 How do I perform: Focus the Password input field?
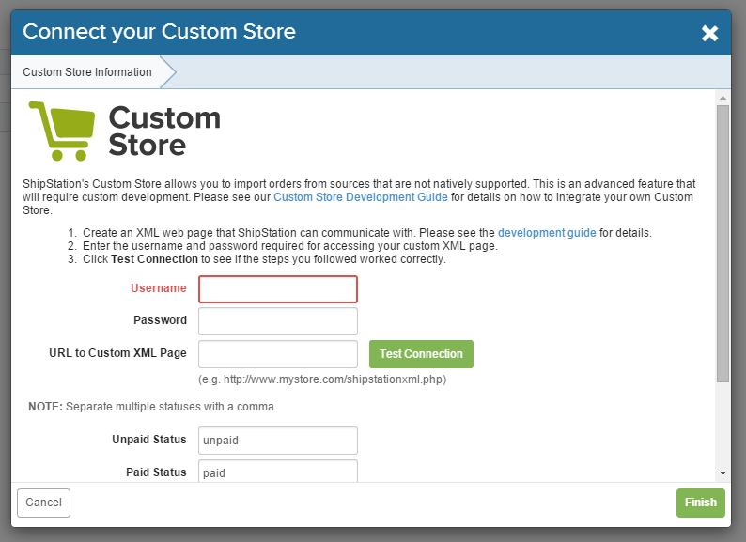pyautogui.click(x=278, y=321)
